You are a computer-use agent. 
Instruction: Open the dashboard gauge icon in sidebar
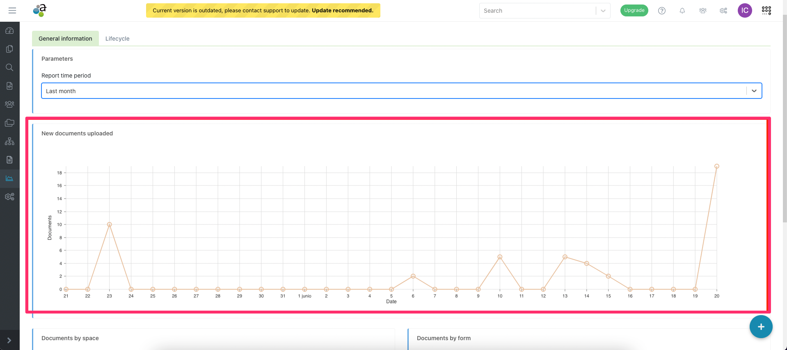pyautogui.click(x=9, y=31)
